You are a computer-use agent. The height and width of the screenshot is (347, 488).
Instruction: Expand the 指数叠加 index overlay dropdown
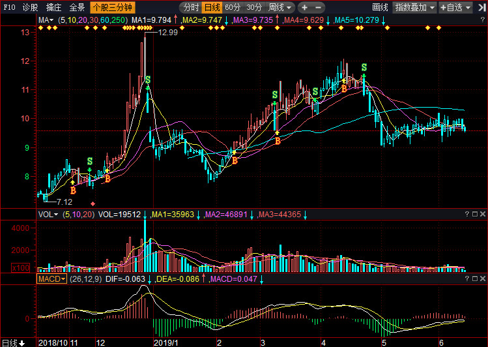[414, 8]
